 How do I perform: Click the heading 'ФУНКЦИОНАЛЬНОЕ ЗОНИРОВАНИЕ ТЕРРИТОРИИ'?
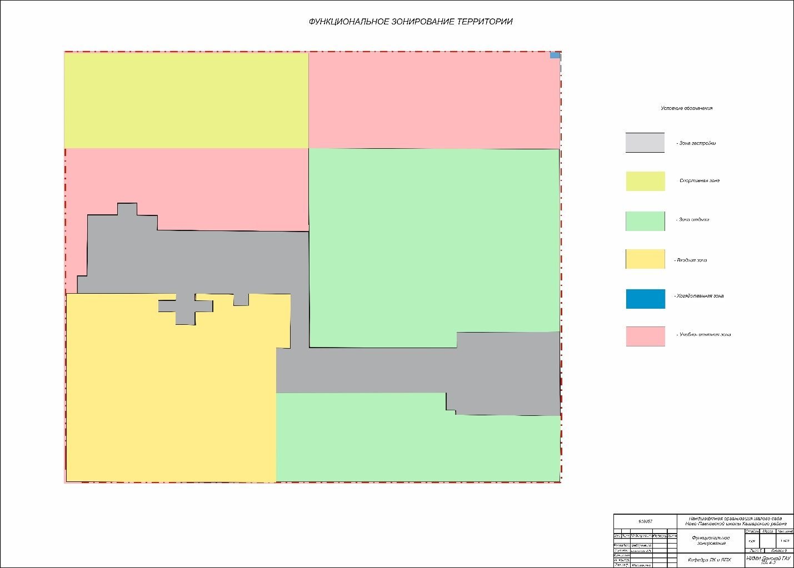pyautogui.click(x=411, y=22)
